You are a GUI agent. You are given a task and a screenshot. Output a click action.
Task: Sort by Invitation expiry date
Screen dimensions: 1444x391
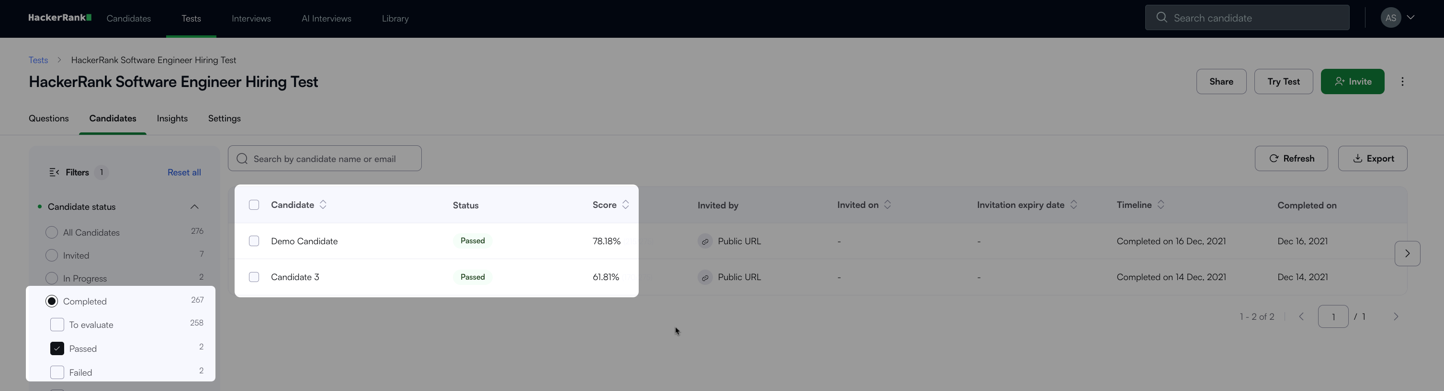tap(1073, 205)
